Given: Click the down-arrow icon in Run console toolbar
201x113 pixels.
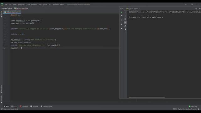Looking at the screenshot, I should tap(125, 16).
